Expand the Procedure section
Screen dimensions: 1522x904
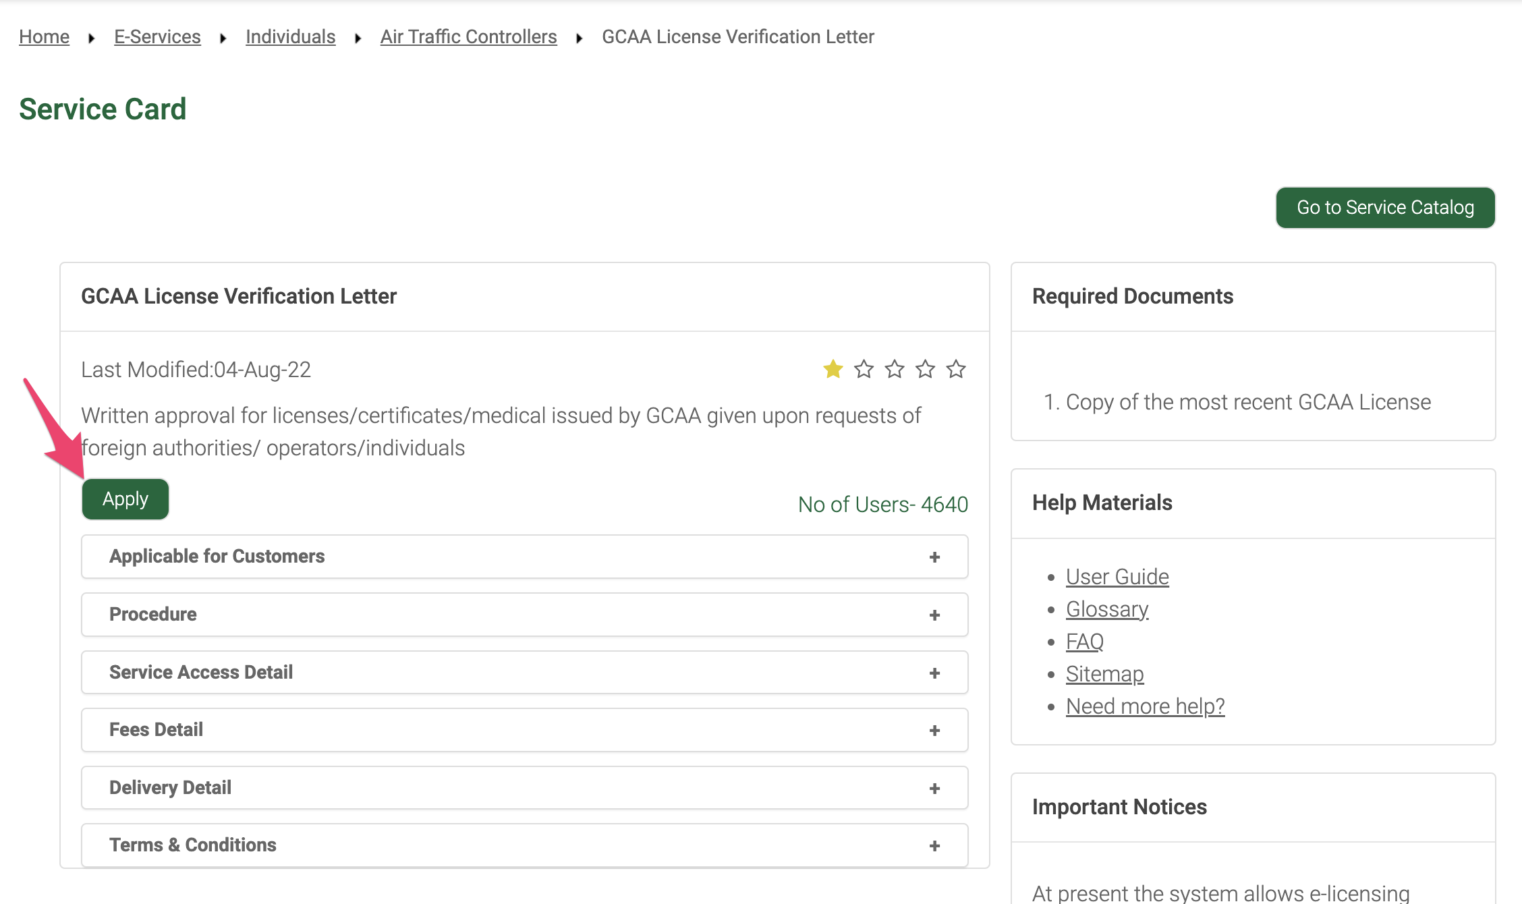525,615
